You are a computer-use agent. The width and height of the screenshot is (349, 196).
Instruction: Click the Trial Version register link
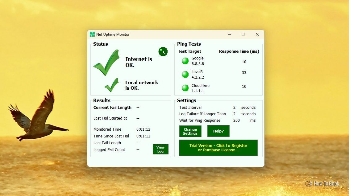(x=218, y=148)
